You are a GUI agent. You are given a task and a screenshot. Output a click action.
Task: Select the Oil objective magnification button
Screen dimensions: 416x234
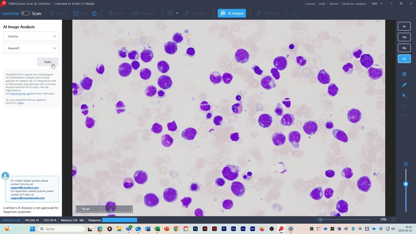[x=404, y=59]
